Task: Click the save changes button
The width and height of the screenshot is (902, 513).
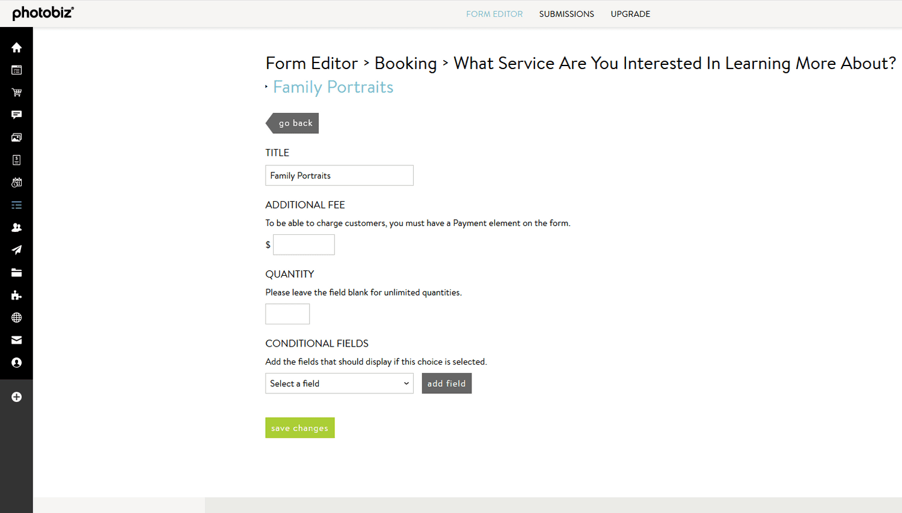Action: coord(299,428)
